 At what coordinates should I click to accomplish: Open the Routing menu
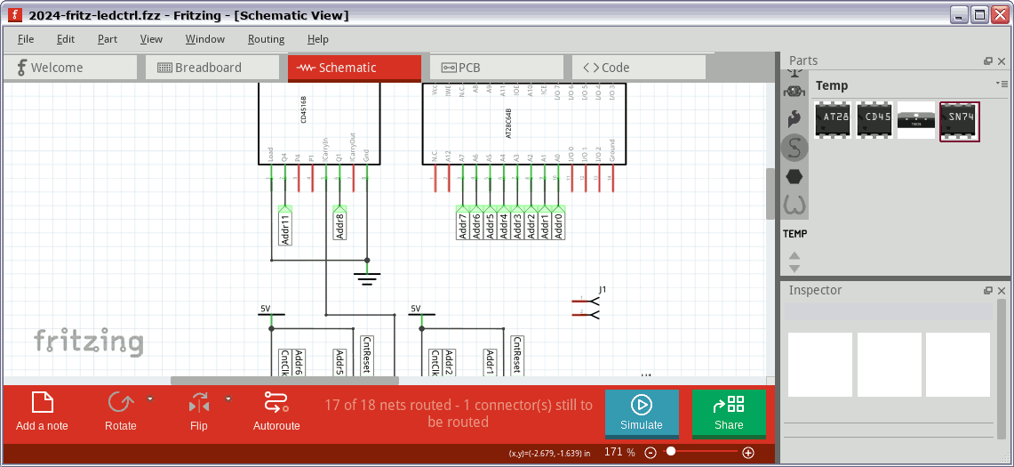[x=266, y=39]
